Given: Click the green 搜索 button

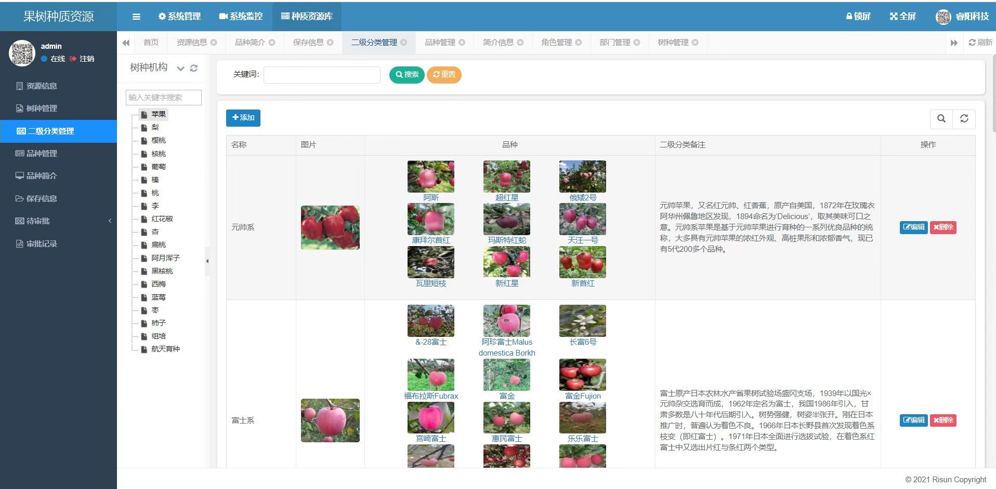Looking at the screenshot, I should (x=407, y=75).
